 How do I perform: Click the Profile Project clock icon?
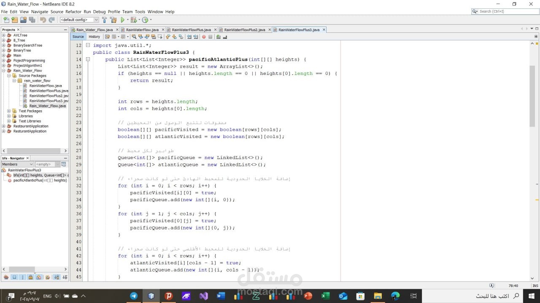(x=145, y=20)
